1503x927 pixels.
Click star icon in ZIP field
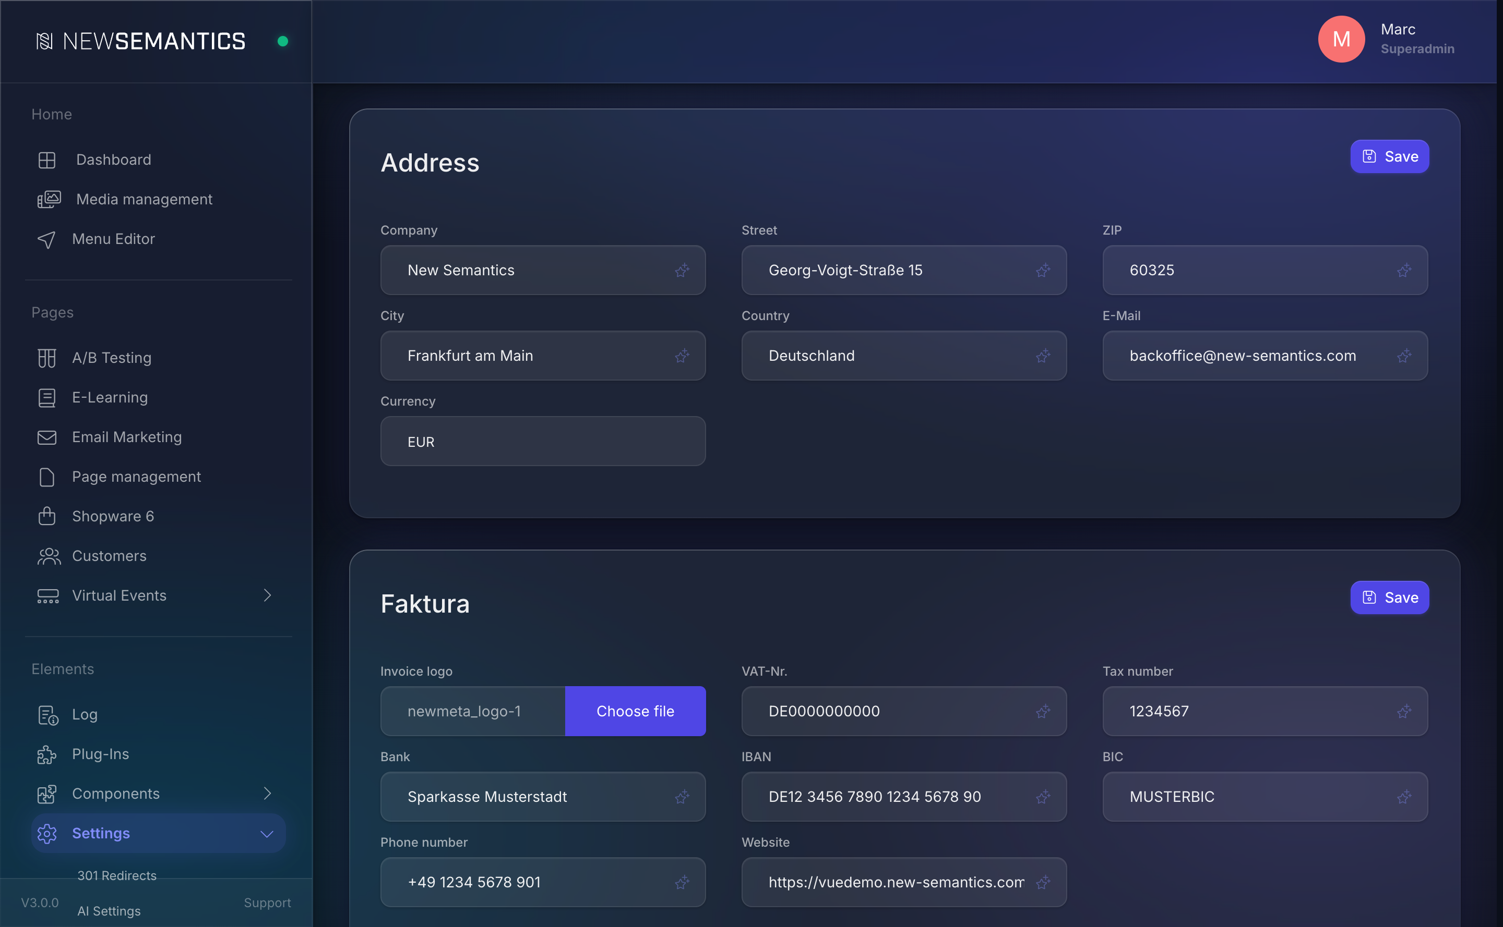click(1403, 271)
